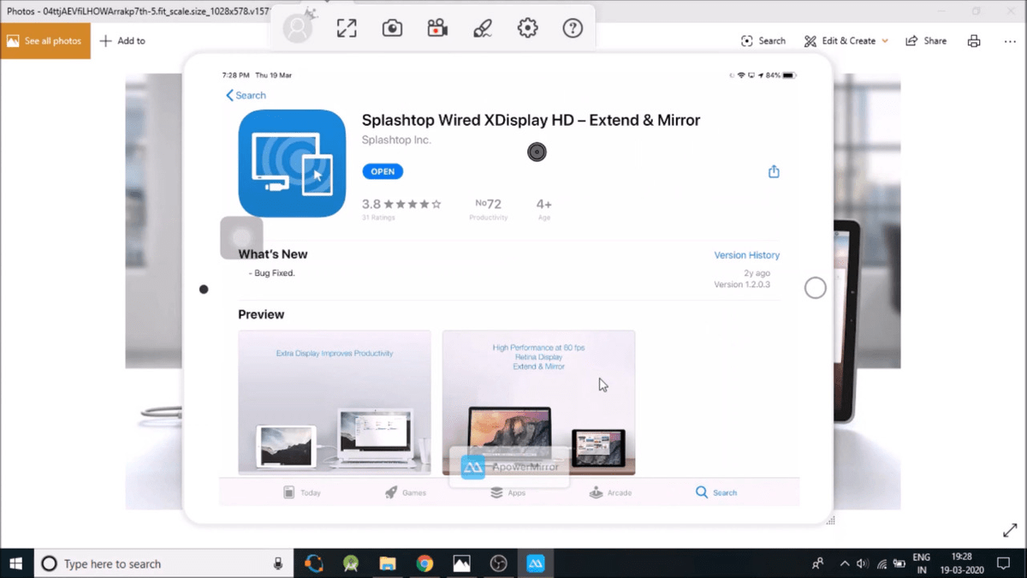Click the help question mark icon

click(573, 28)
